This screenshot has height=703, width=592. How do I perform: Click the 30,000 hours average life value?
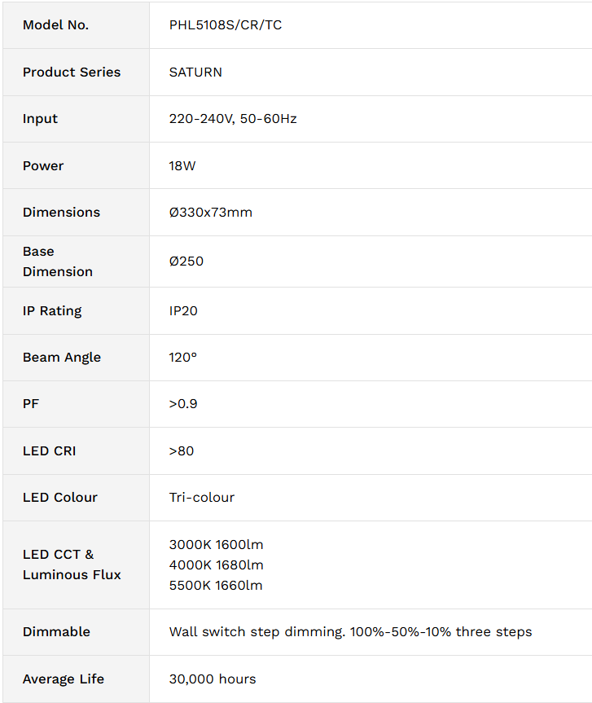(213, 679)
